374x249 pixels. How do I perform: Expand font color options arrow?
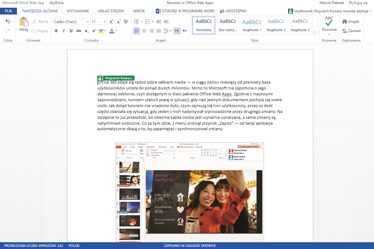pos(116,31)
